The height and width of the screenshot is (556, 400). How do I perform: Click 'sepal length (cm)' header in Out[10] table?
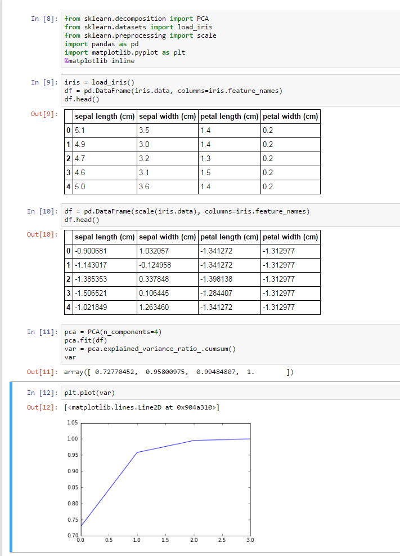click(x=105, y=237)
